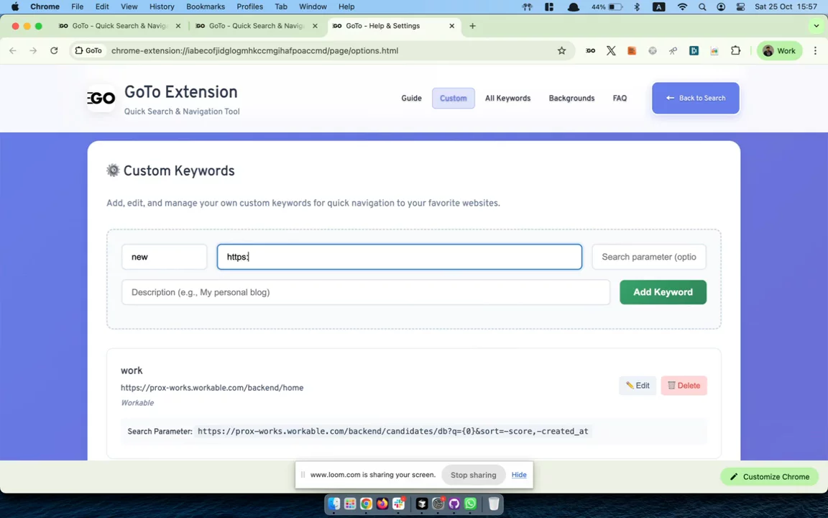Open the X (Twitter) extension icon
This screenshot has height=518, width=828.
pos(611,51)
